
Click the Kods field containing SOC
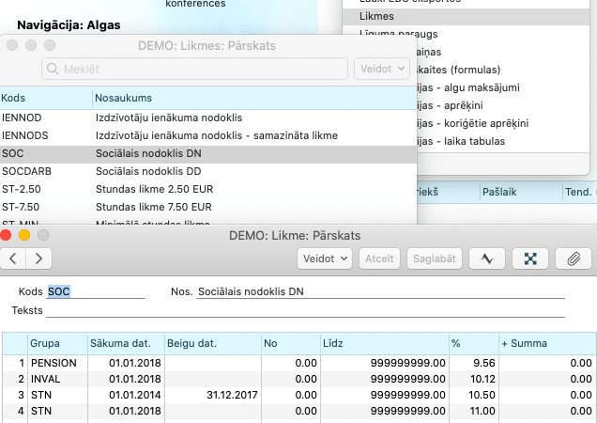(x=94, y=291)
